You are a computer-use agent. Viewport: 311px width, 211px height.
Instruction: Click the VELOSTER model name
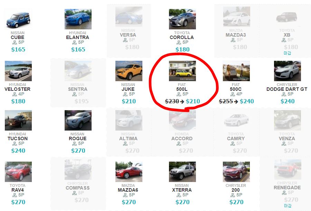(x=18, y=89)
